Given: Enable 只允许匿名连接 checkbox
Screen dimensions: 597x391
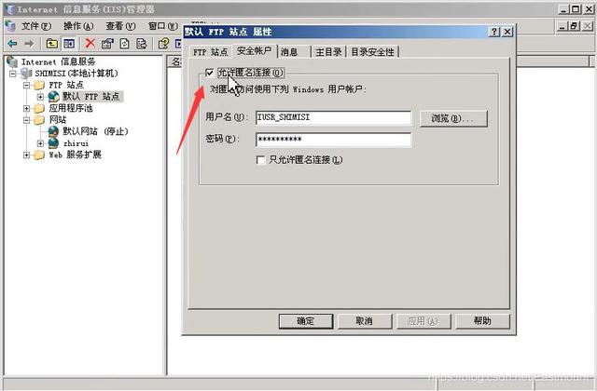Looking at the screenshot, I should point(261,160).
